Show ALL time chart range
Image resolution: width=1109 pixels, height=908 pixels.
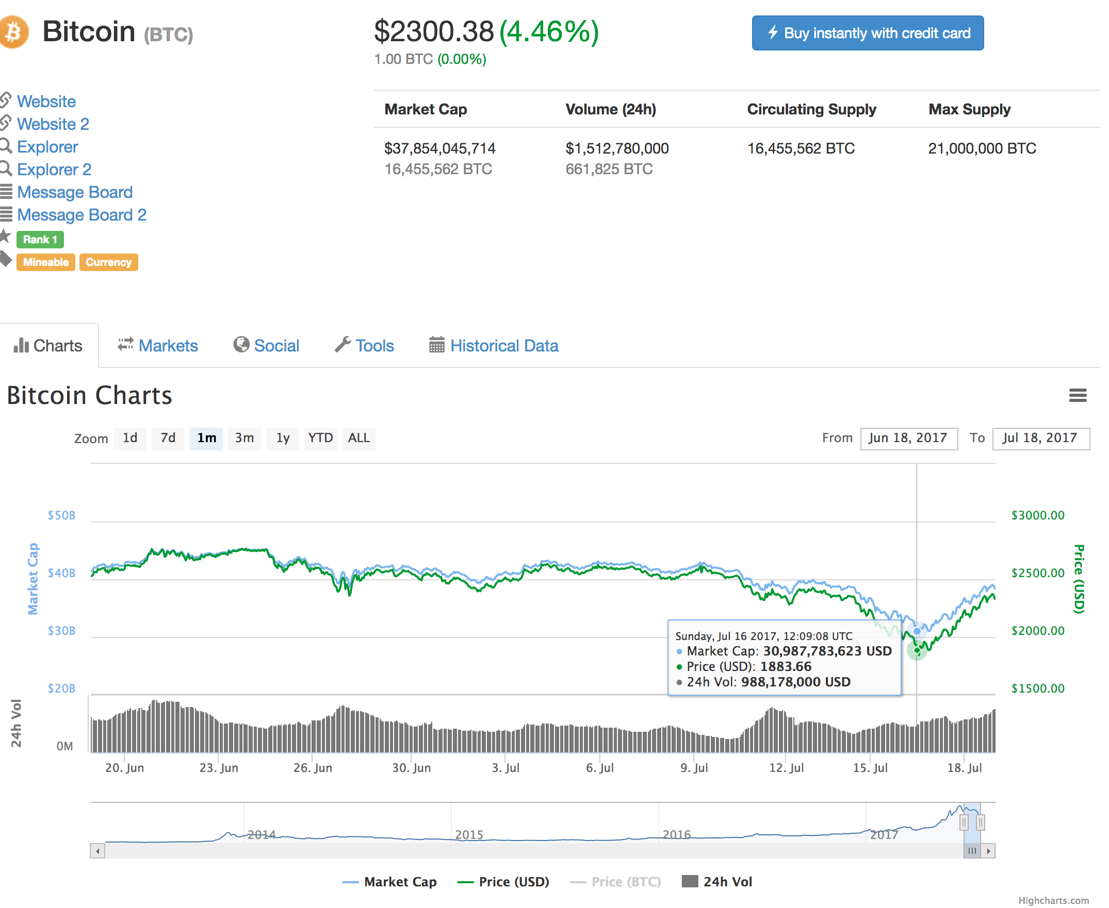click(358, 439)
